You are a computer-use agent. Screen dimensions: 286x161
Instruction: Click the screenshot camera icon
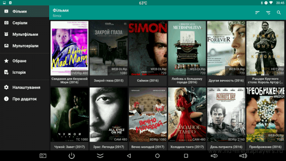[43, 156]
